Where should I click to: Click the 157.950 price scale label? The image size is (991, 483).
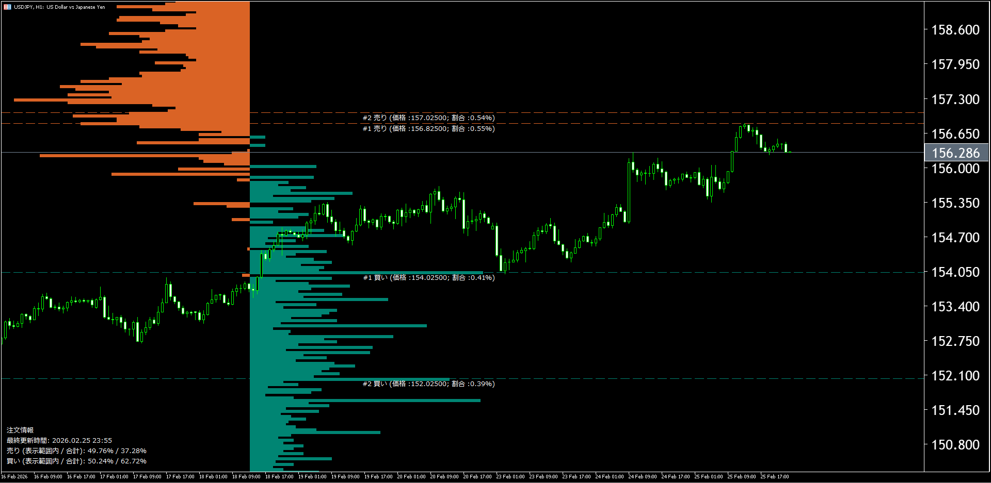click(955, 64)
